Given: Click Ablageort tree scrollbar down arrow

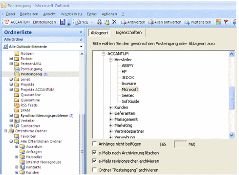Looking at the screenshot, I should tap(231, 135).
